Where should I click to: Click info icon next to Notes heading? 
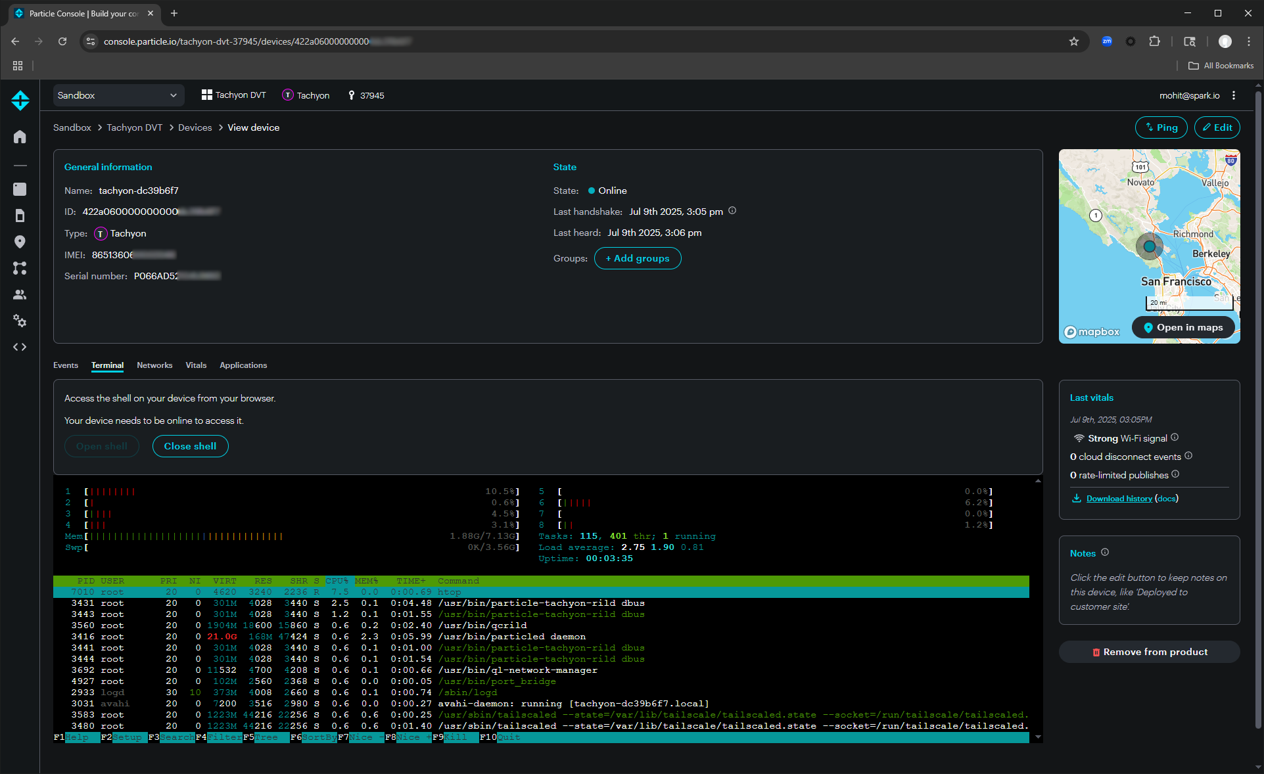click(x=1105, y=553)
